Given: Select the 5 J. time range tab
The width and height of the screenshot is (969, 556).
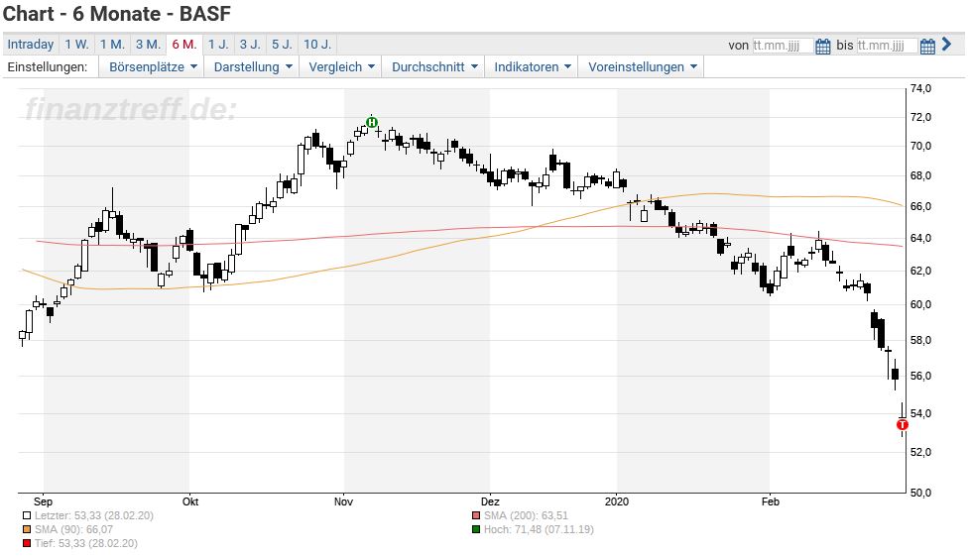Looking at the screenshot, I should point(283,45).
